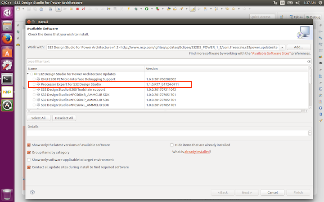Viewport: 324px width, 202px height.
Task: Click the NXP S32 Design Studio dock icon
Action: pyautogui.click(x=7, y=92)
